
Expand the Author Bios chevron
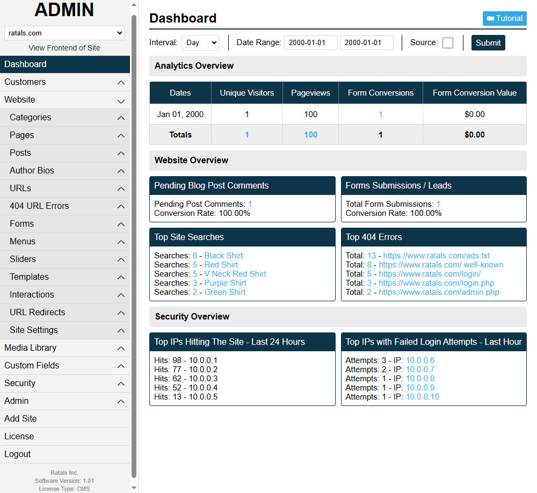tap(121, 171)
